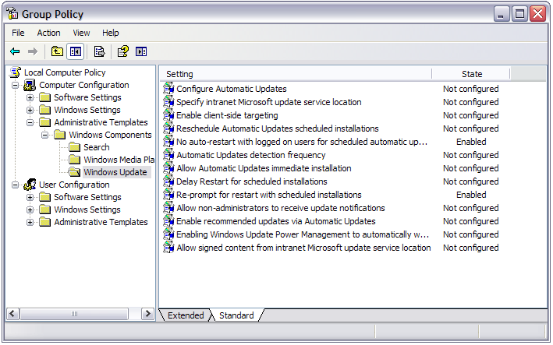Open the Action menu
The image size is (553, 345).
48,33
